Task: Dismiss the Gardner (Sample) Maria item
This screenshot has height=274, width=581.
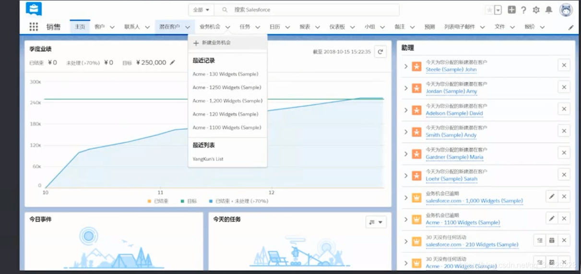Action: pos(564,152)
